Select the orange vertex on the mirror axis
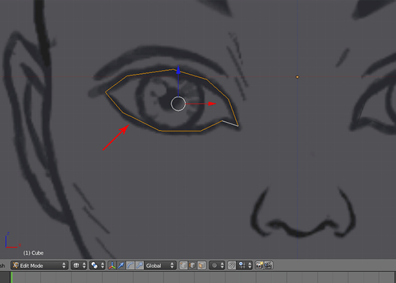396x283 pixels. coord(297,77)
